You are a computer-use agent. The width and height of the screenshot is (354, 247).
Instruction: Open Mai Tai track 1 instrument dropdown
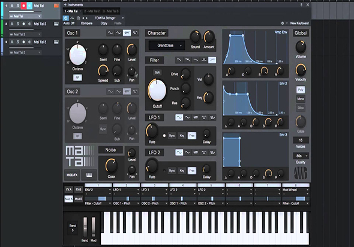tap(25, 16)
